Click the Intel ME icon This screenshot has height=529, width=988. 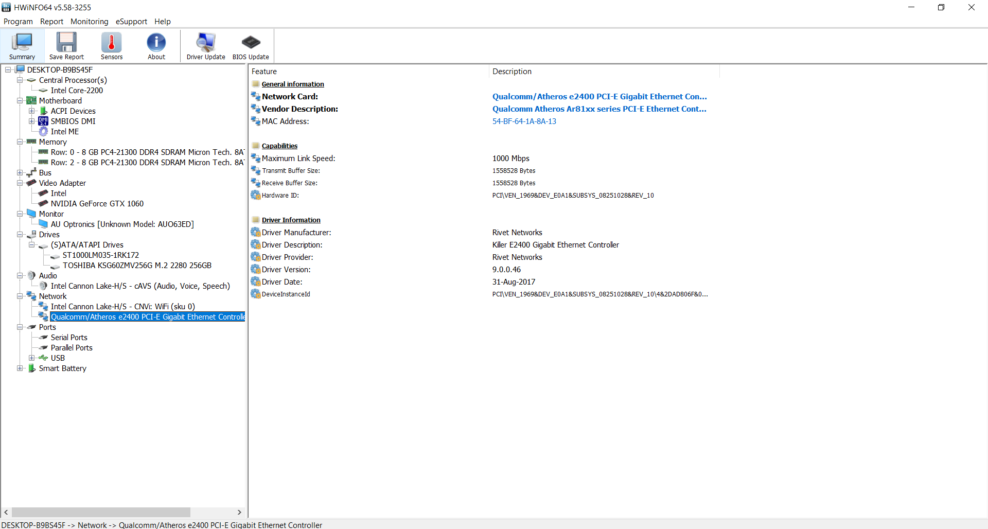click(43, 131)
